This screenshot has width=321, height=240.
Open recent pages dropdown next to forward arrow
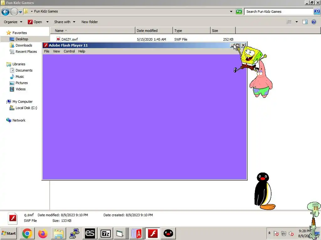pos(20,12)
